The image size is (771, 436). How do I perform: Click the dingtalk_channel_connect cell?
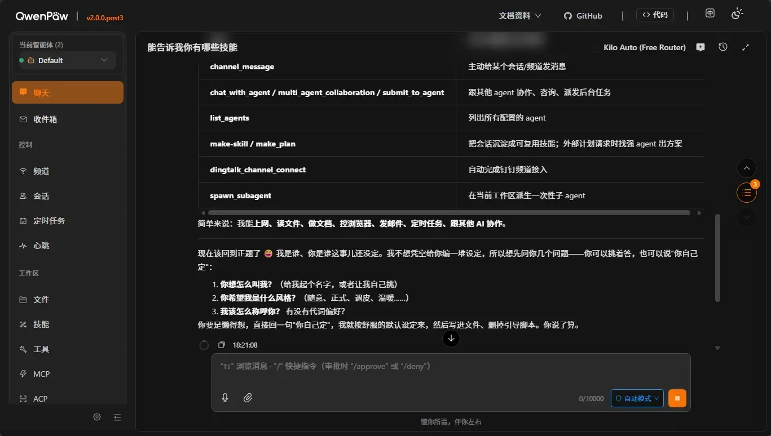pyautogui.click(x=327, y=170)
